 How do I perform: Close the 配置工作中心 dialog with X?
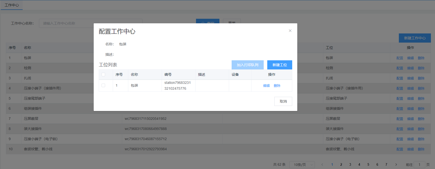(290, 31)
